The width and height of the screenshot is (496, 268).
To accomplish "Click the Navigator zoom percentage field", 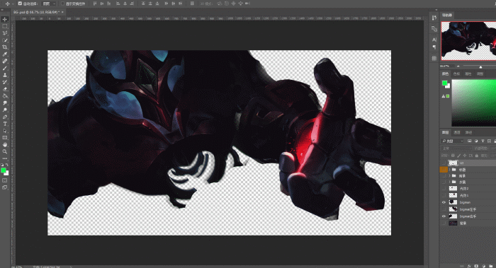I will coord(446,66).
